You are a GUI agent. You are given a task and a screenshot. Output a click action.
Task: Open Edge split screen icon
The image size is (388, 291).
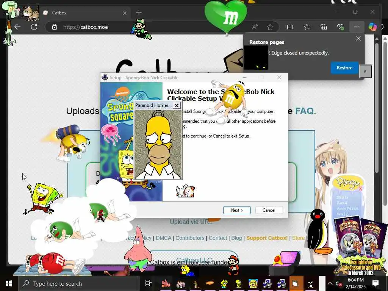290,27
